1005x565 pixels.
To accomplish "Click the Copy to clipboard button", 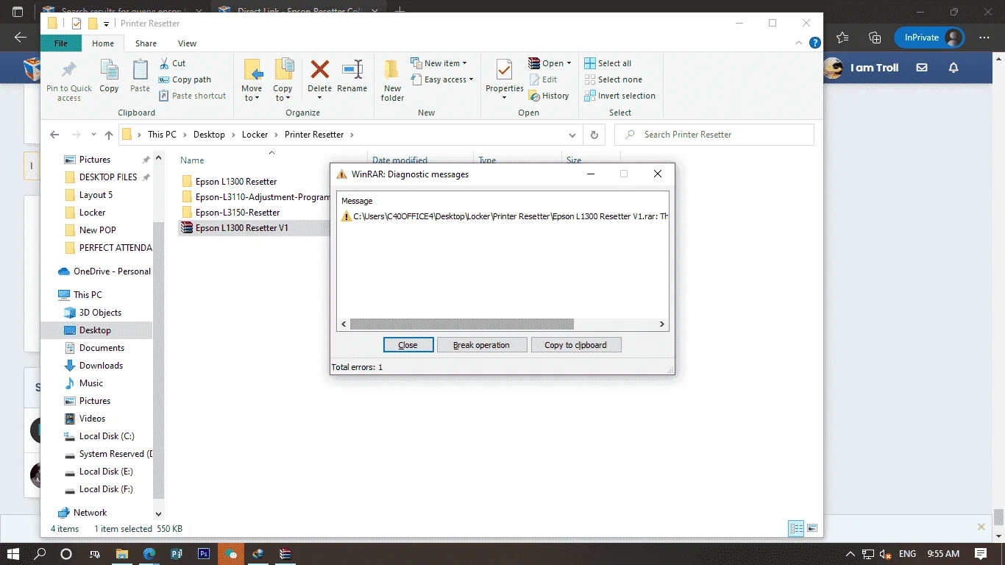I will point(575,345).
